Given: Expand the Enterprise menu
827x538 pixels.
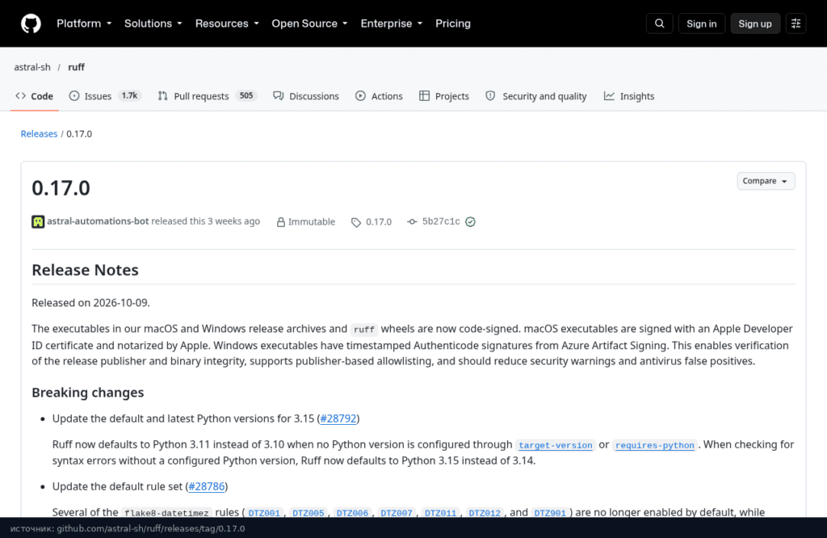Looking at the screenshot, I should 392,23.
